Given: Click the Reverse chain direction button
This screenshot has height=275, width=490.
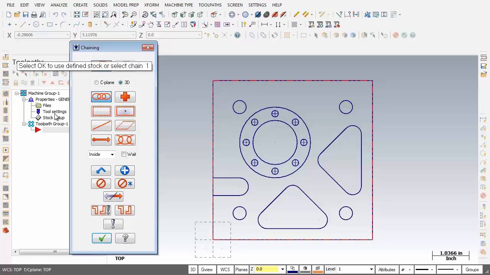Looking at the screenshot, I should 113,196.
